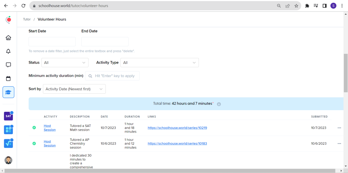Click the Tutored a AP Chemistry session description

tap(80, 143)
